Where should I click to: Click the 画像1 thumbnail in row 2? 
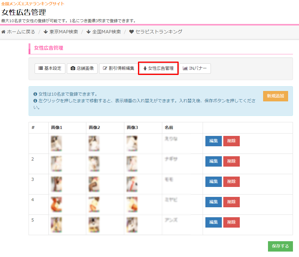[56, 164]
